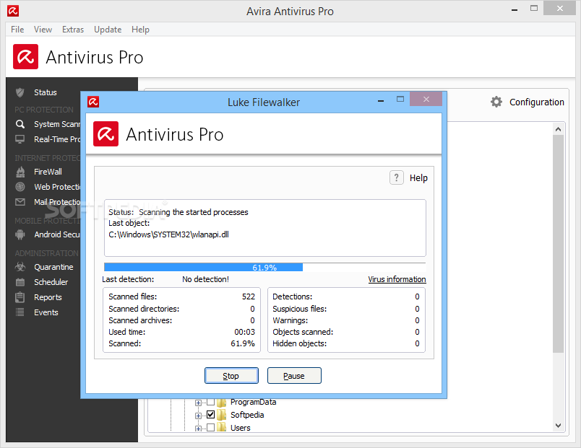Click the Scanned files value 522

click(249, 297)
